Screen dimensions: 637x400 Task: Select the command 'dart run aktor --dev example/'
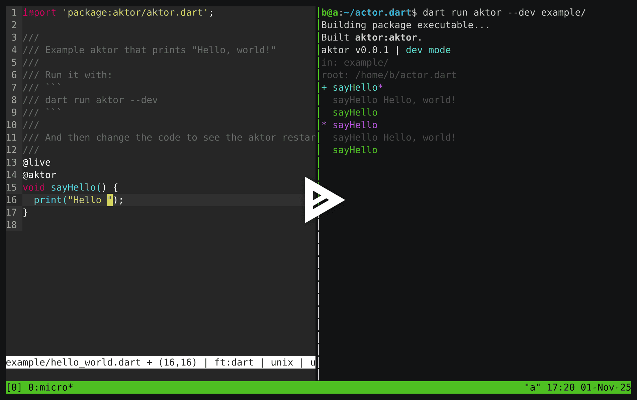pos(504,13)
